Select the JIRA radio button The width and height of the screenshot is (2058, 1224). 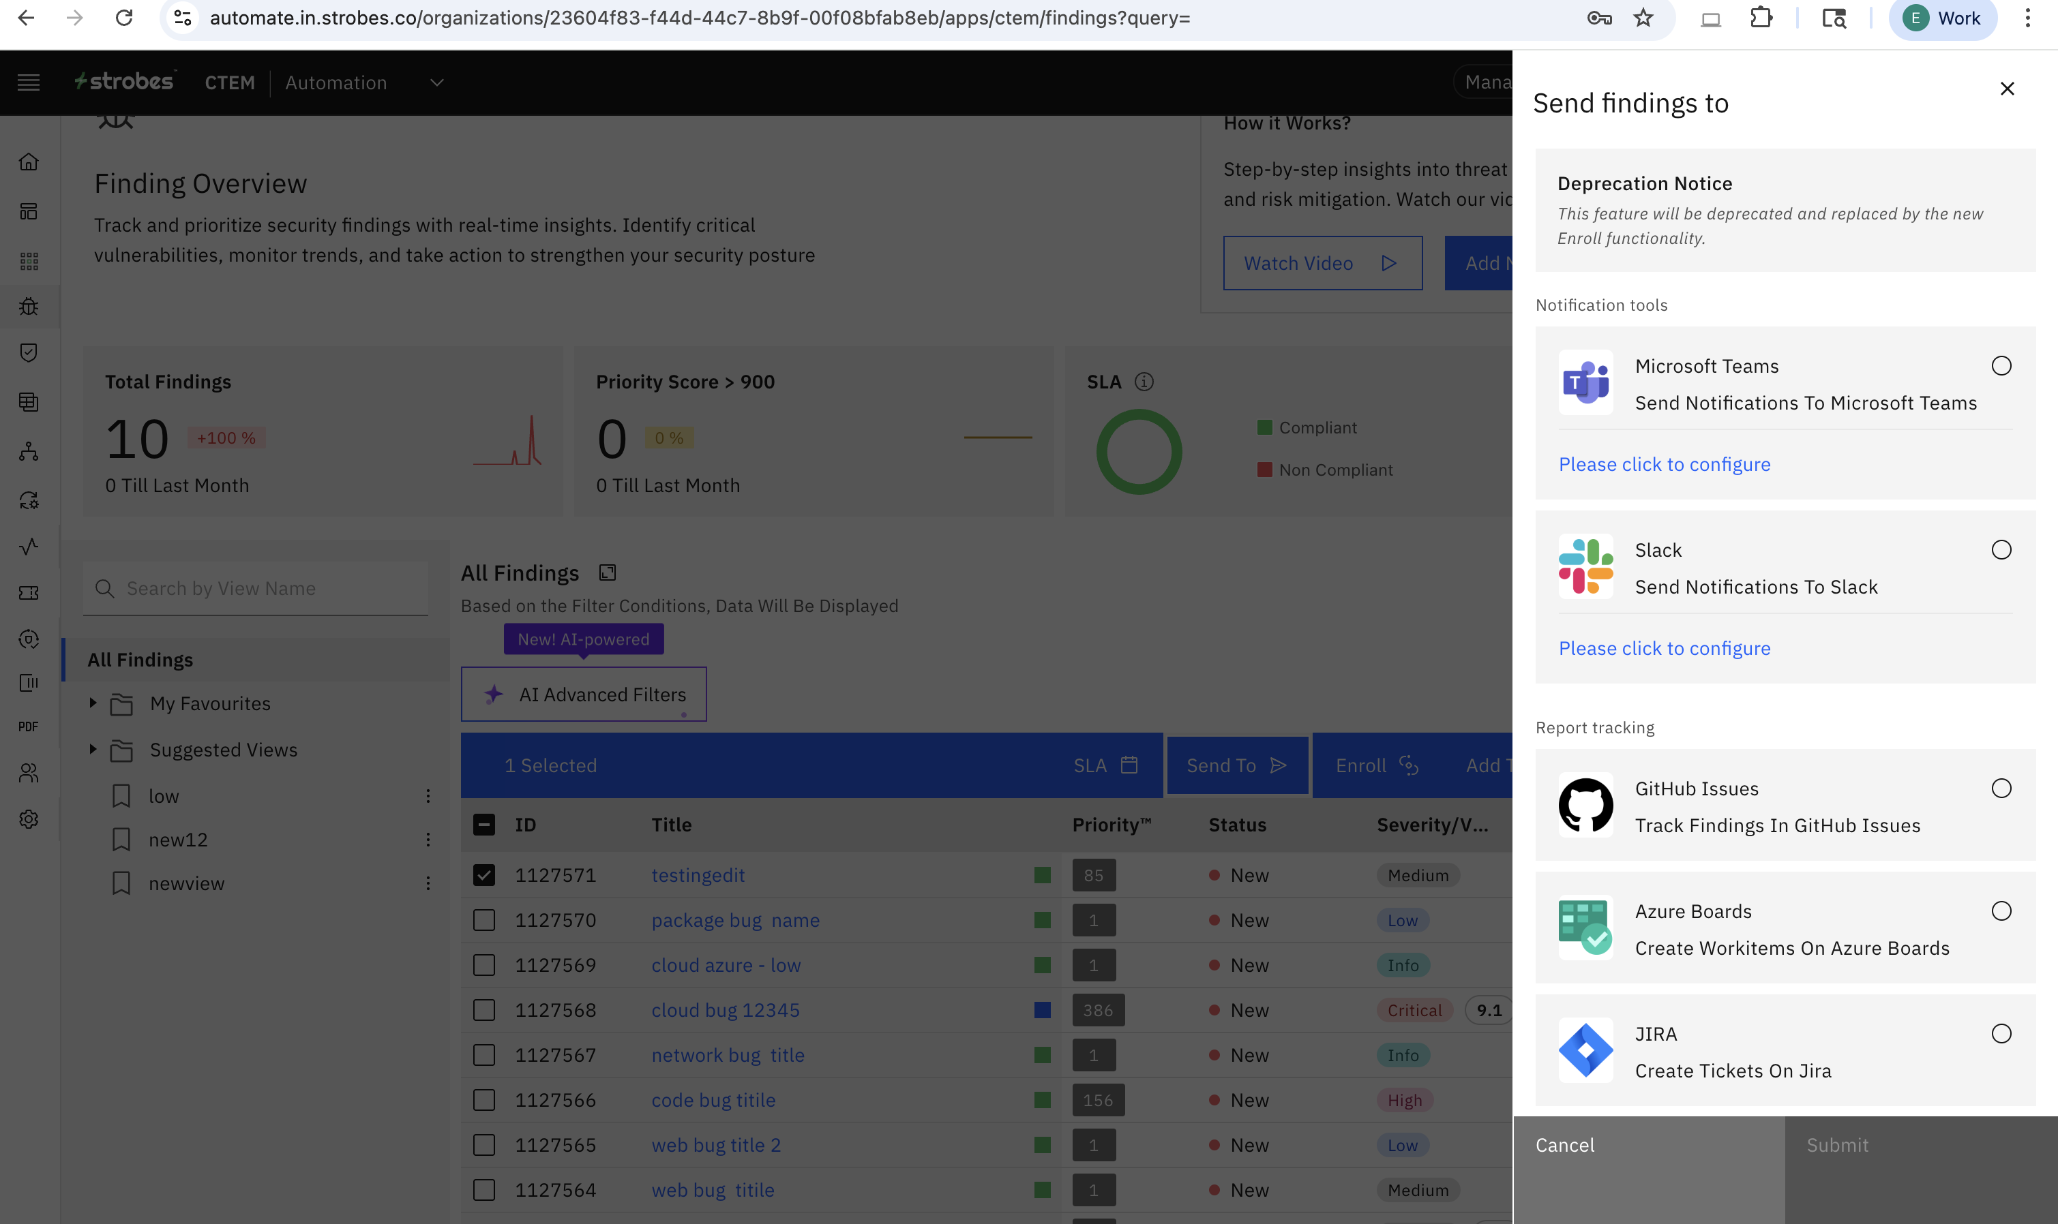coord(2001,1035)
